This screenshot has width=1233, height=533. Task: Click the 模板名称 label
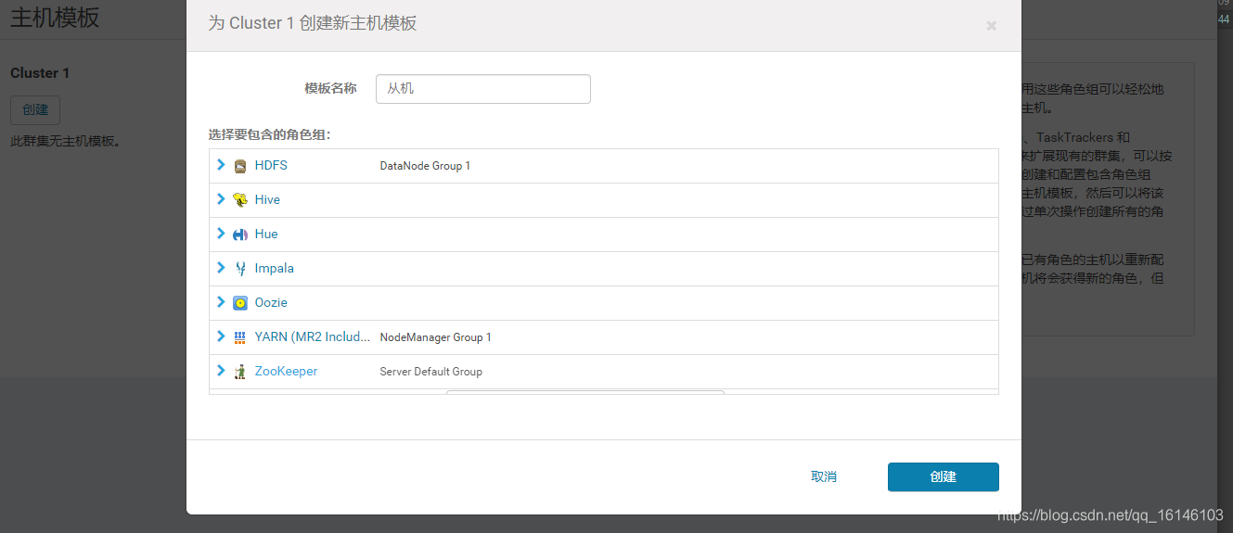(x=330, y=88)
